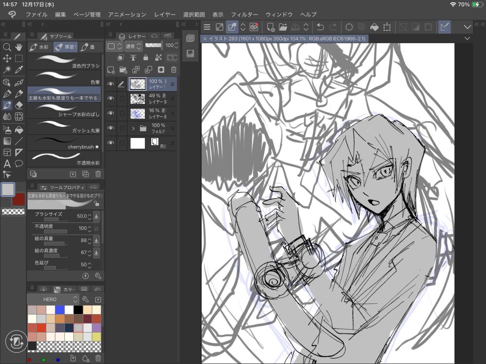The width and height of the screenshot is (486, 364).
Task: Select the Text tool
Action: pos(7,164)
